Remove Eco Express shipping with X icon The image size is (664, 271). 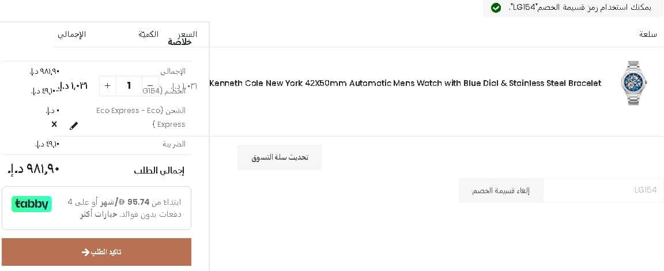coord(54,124)
